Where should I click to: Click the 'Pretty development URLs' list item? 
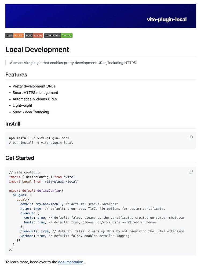point(34,86)
